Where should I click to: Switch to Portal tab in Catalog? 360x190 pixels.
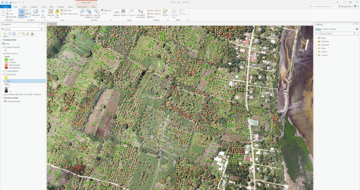(325, 29)
